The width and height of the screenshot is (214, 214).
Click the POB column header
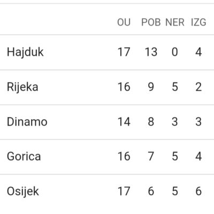pos(151,22)
